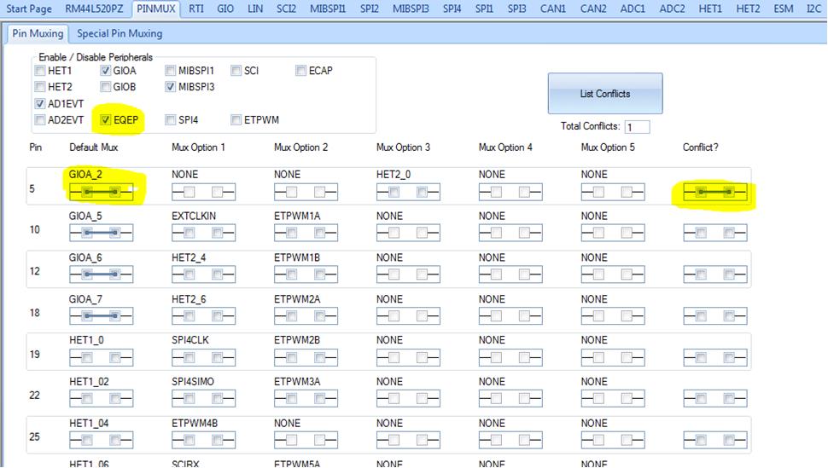
Task: Toggle the SPI4CLK mux switch on pin 19
Action: click(203, 358)
